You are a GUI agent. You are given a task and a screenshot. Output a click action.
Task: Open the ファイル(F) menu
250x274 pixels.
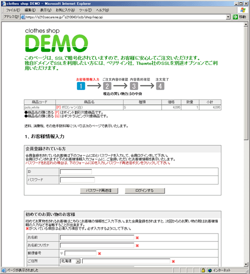(x=13, y=10)
